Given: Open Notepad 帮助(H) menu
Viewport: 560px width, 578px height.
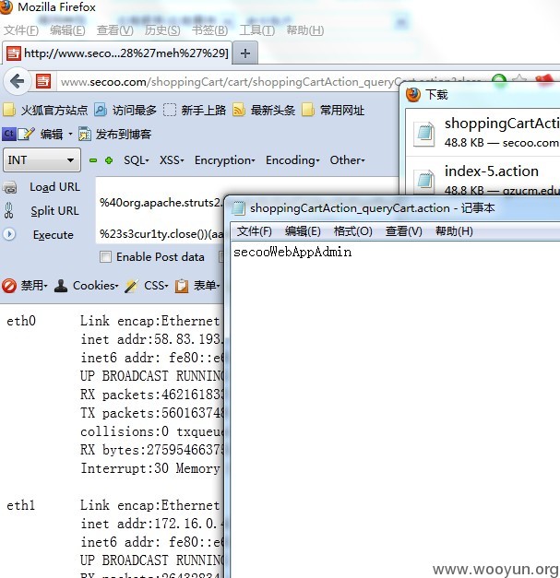Looking at the screenshot, I should 454,231.
